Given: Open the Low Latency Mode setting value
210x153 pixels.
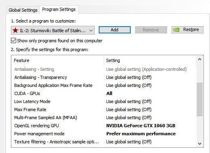Looking at the screenshot, I should pyautogui.click(x=129, y=101).
